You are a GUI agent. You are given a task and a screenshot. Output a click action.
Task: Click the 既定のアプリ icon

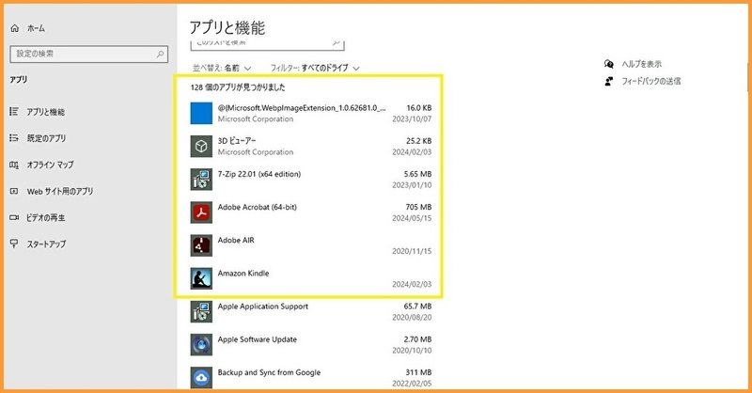[x=14, y=138]
